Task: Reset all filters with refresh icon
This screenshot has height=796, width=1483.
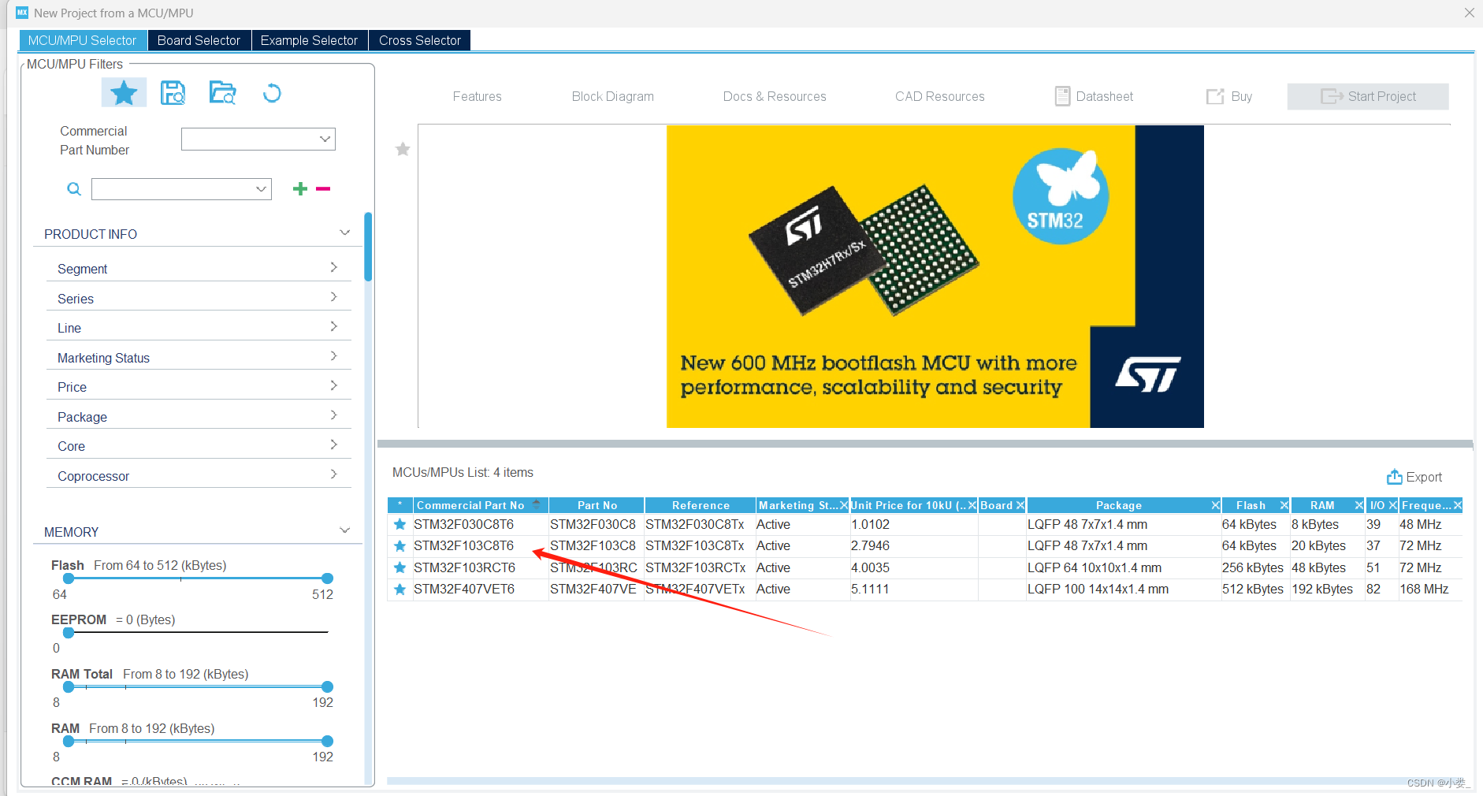Action: tap(272, 93)
